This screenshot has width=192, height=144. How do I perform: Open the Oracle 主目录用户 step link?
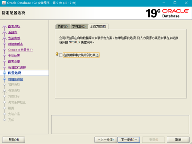click(20, 50)
